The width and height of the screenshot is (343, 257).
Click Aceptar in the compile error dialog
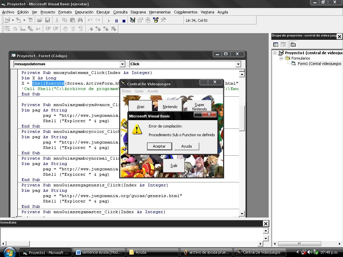[x=159, y=146]
